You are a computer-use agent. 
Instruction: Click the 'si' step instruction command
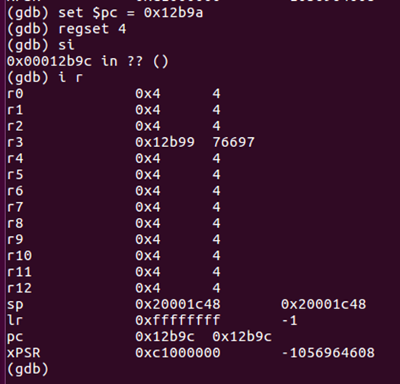pyautogui.click(x=66, y=45)
